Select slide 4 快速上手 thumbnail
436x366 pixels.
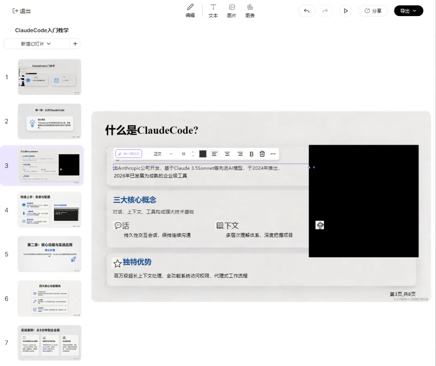(50, 210)
